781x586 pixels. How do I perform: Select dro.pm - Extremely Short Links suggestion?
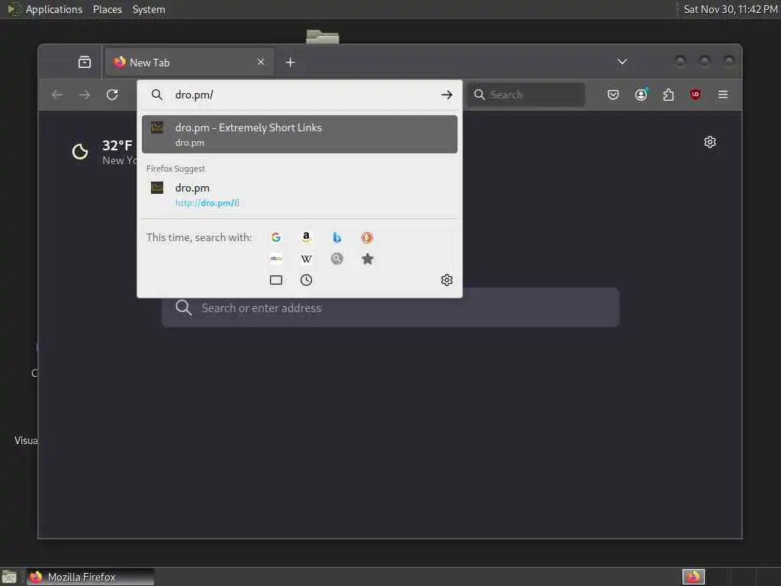point(299,134)
